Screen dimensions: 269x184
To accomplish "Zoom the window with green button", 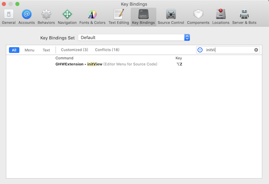I will 17,4.
